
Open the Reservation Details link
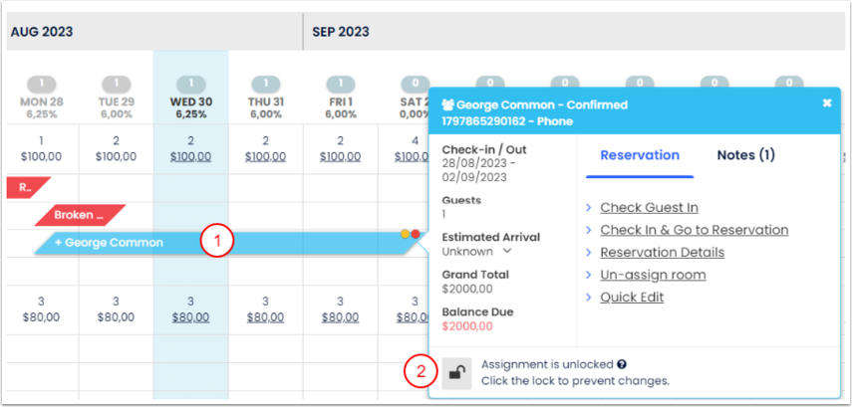662,253
